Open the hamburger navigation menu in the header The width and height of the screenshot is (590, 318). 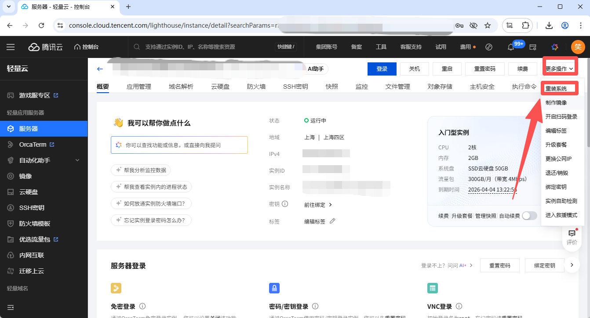(x=11, y=47)
